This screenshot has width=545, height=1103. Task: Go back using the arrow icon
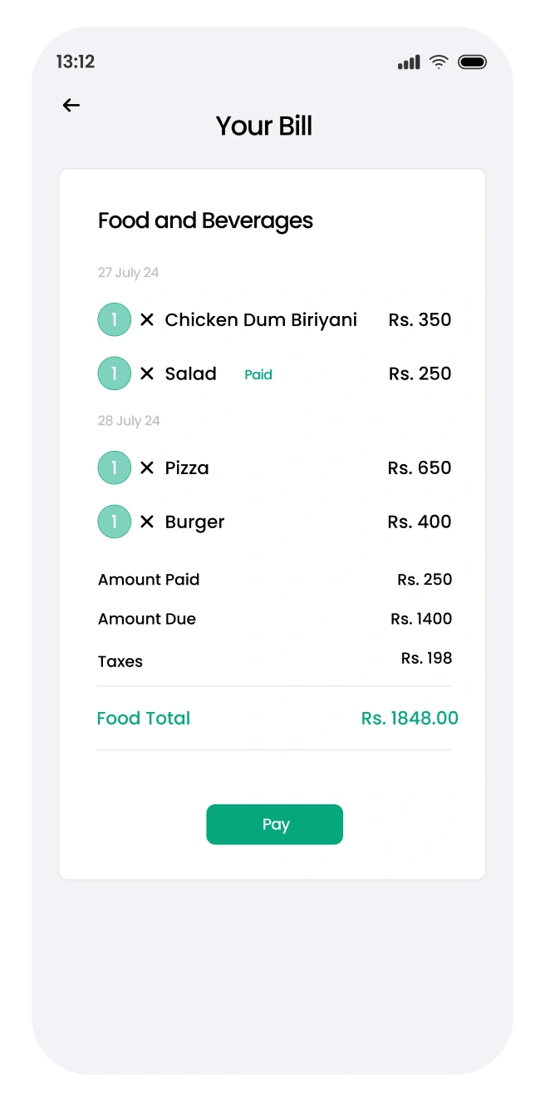pos(71,105)
